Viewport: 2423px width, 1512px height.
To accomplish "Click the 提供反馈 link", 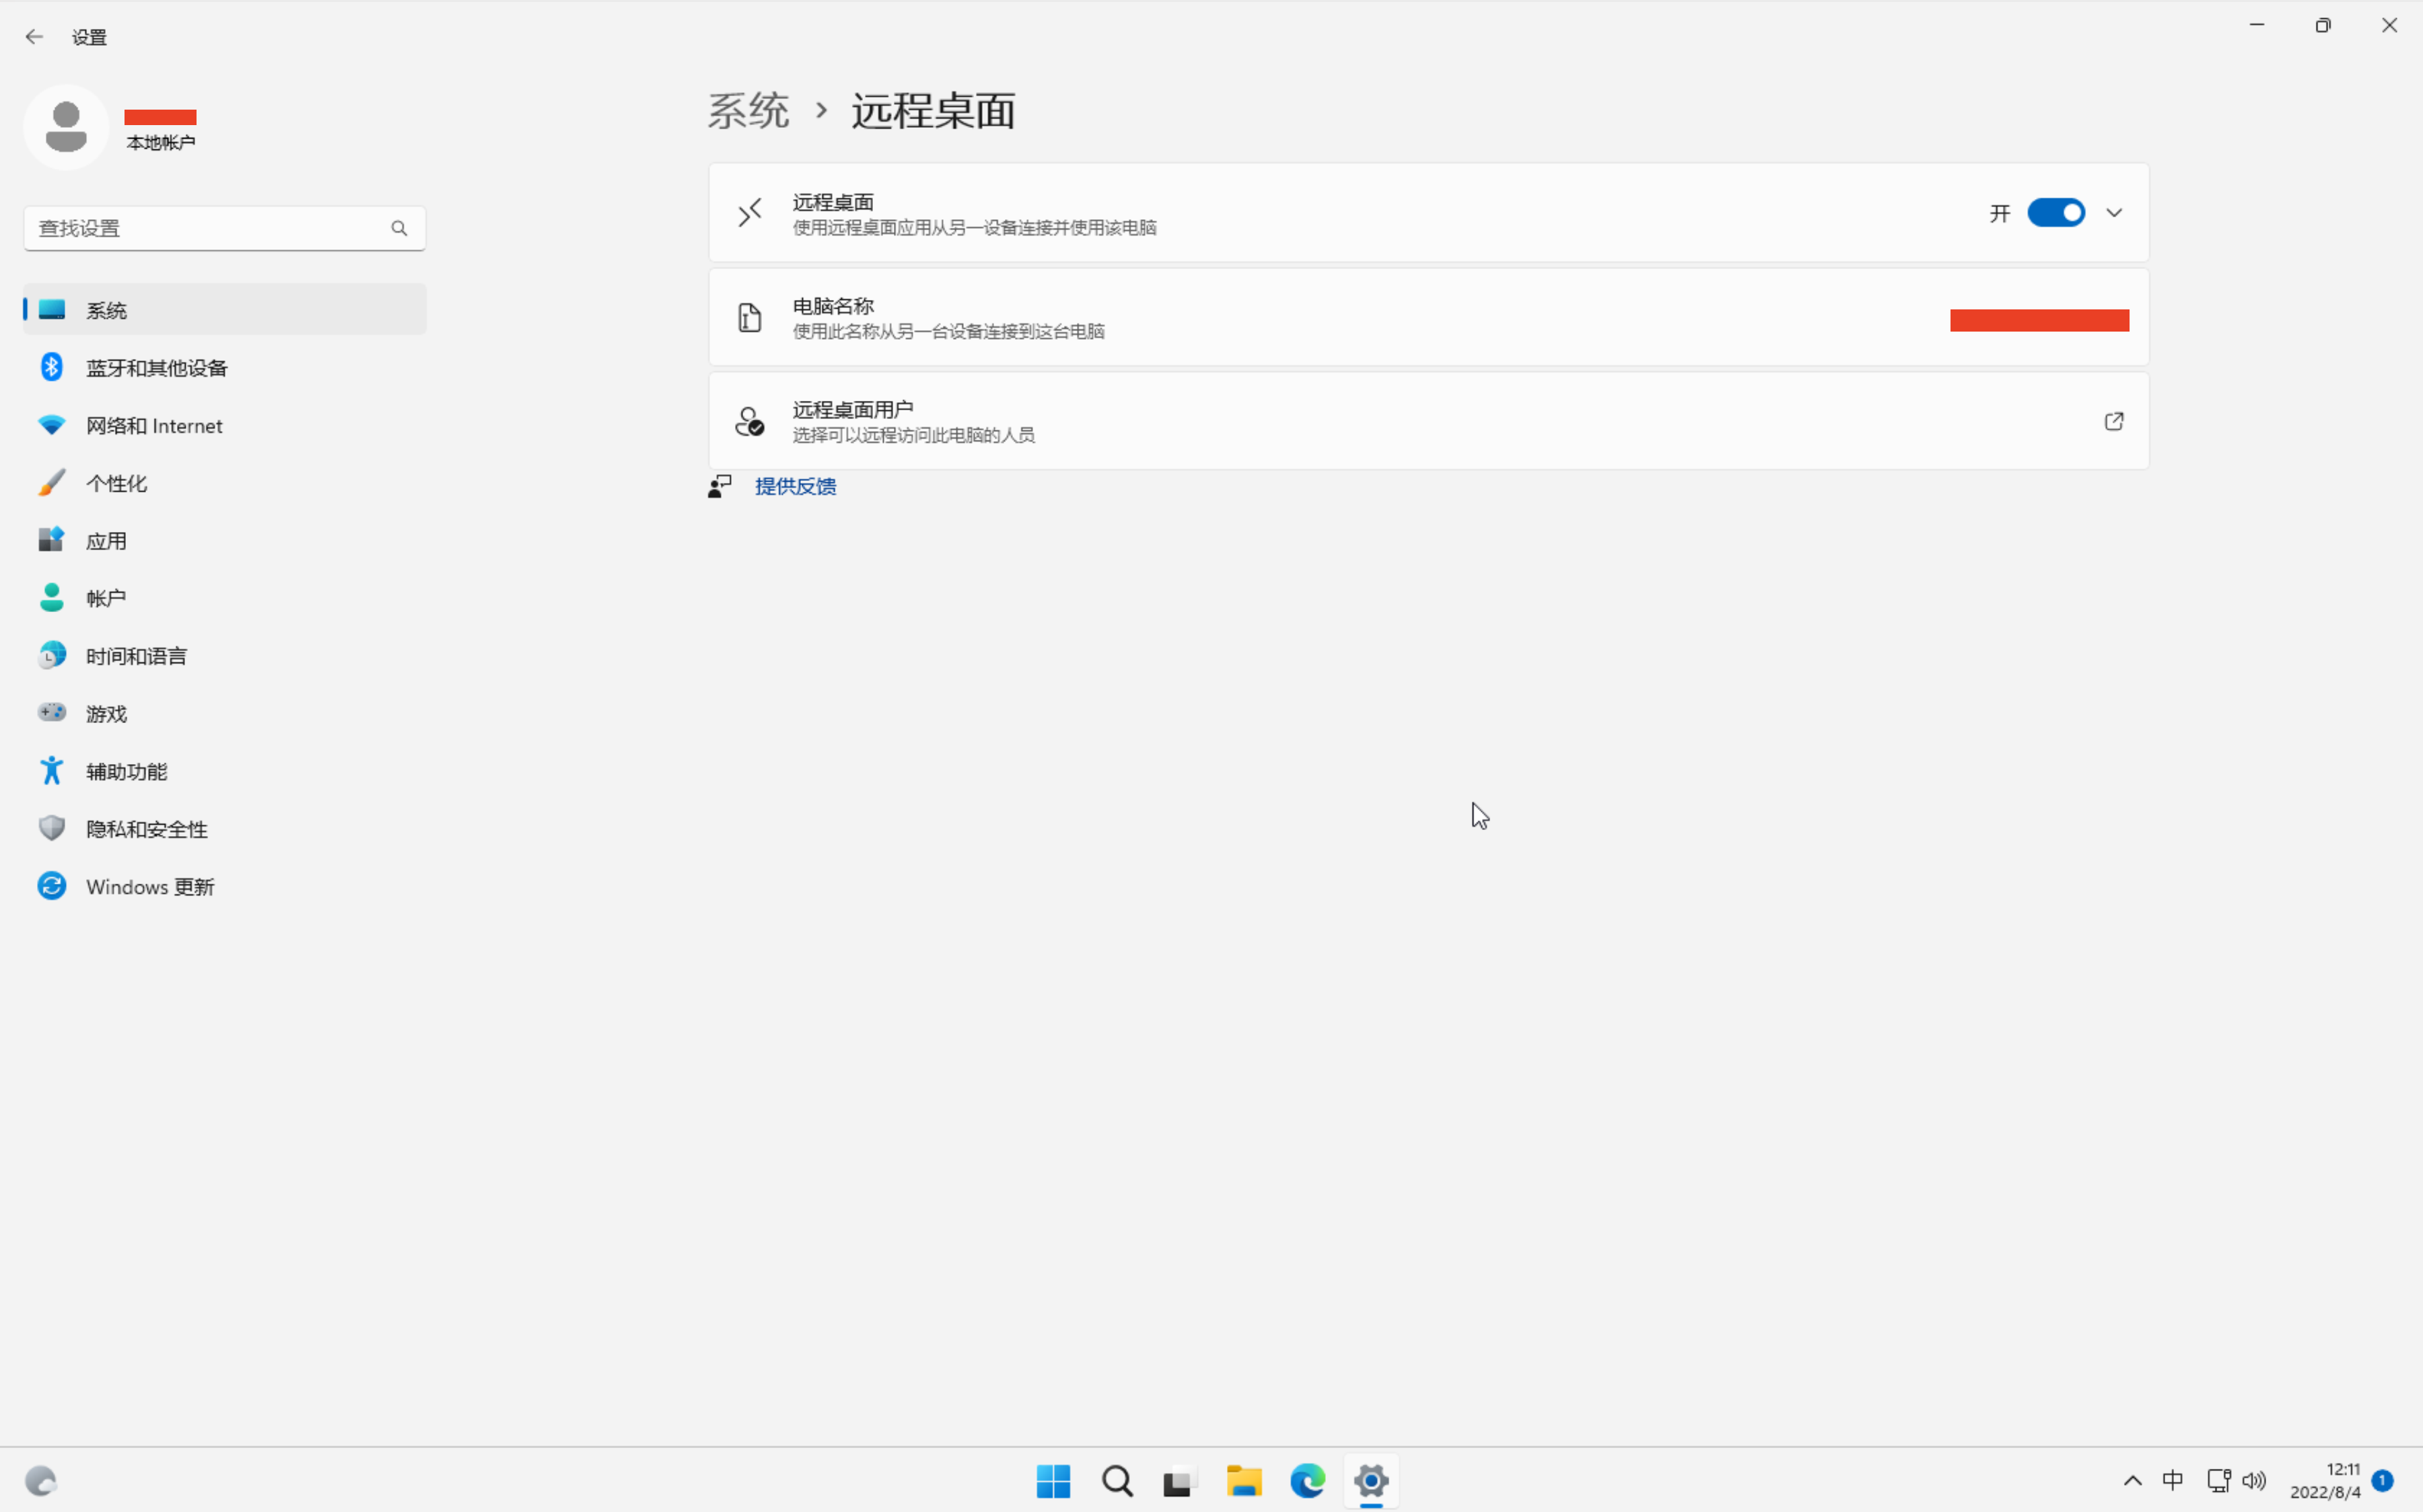I will (x=794, y=486).
